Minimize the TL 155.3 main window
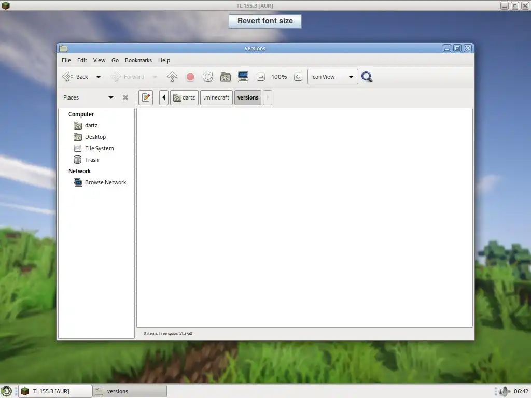This screenshot has width=531, height=398. [x=504, y=6]
